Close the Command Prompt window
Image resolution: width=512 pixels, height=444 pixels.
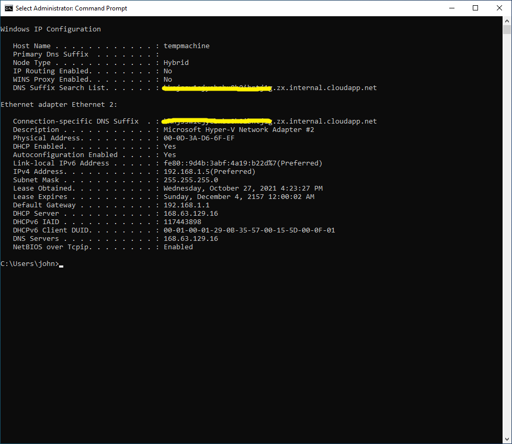pyautogui.click(x=498, y=8)
